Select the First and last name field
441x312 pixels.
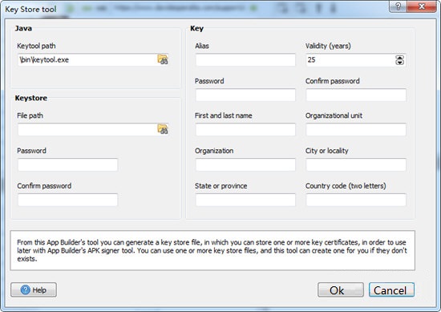point(245,129)
